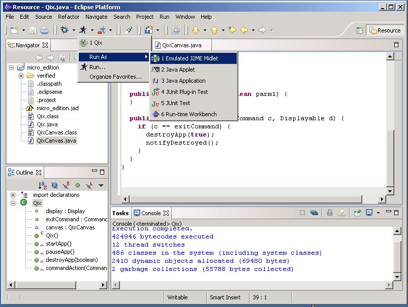
Task: Click the Next Annotation yellow down arrow
Action: (196, 30)
